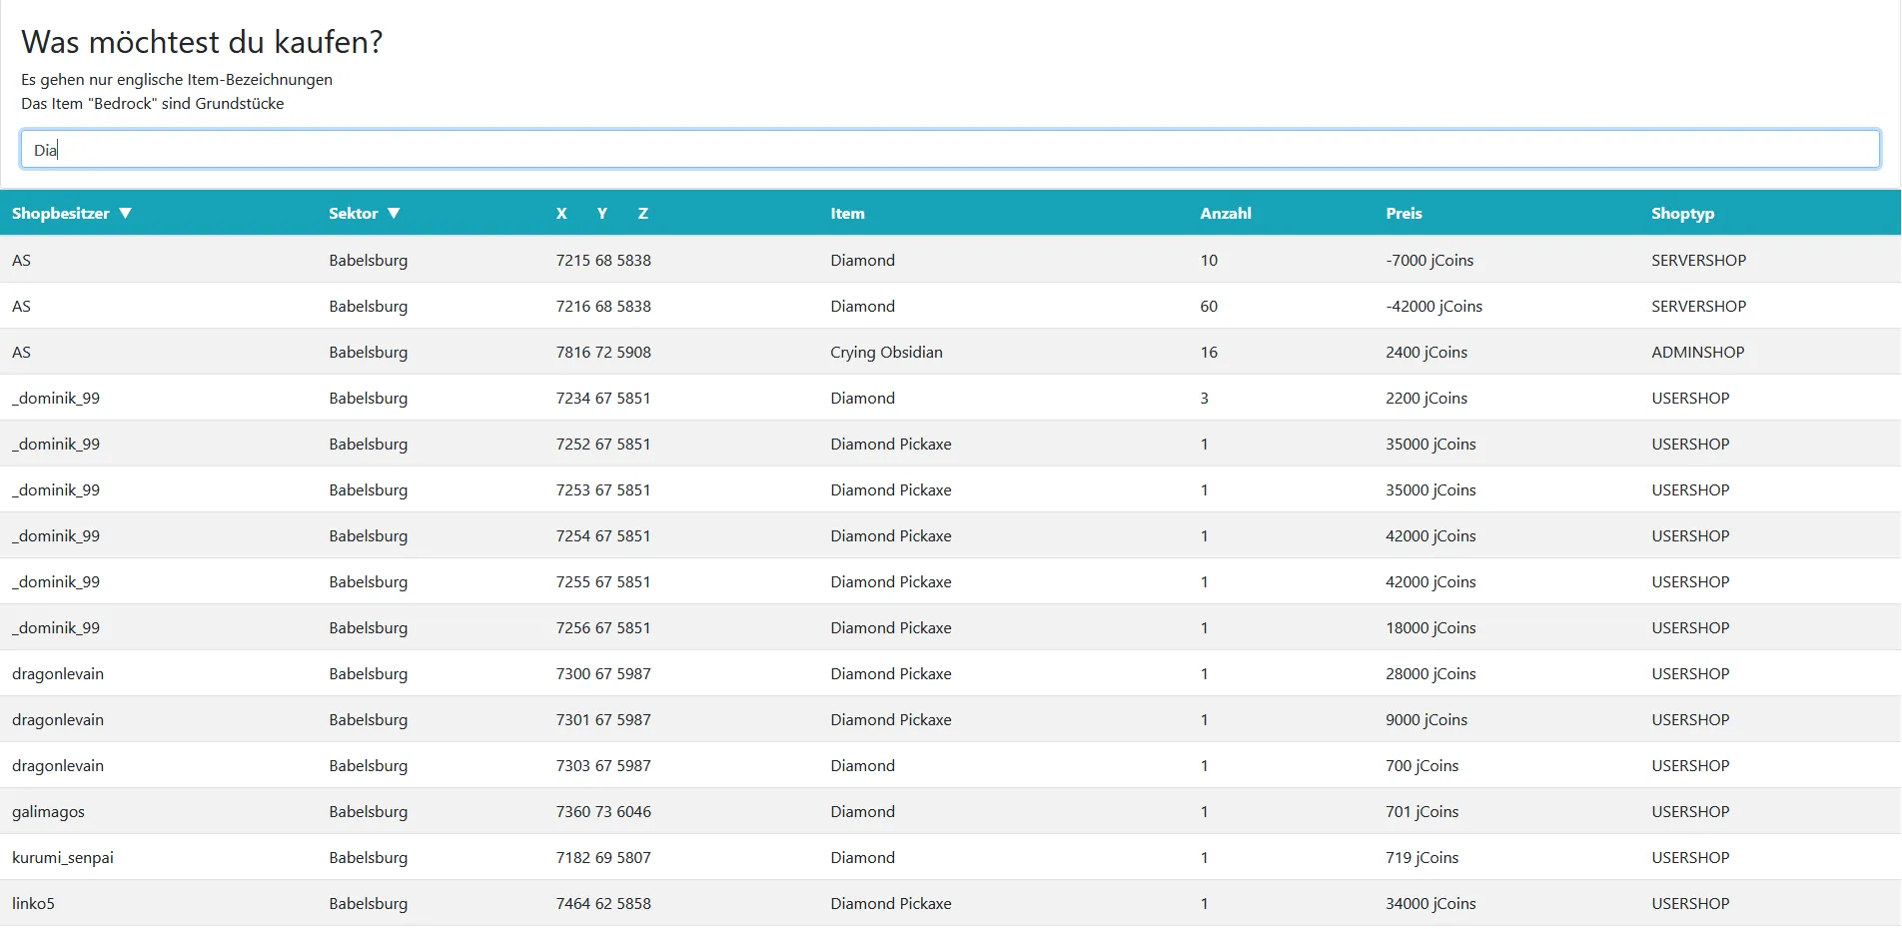1902x929 pixels.
Task: Click coordinates 7253 67 5851
Action: (x=603, y=489)
